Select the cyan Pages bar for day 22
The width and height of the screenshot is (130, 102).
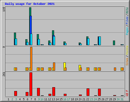[88, 42]
